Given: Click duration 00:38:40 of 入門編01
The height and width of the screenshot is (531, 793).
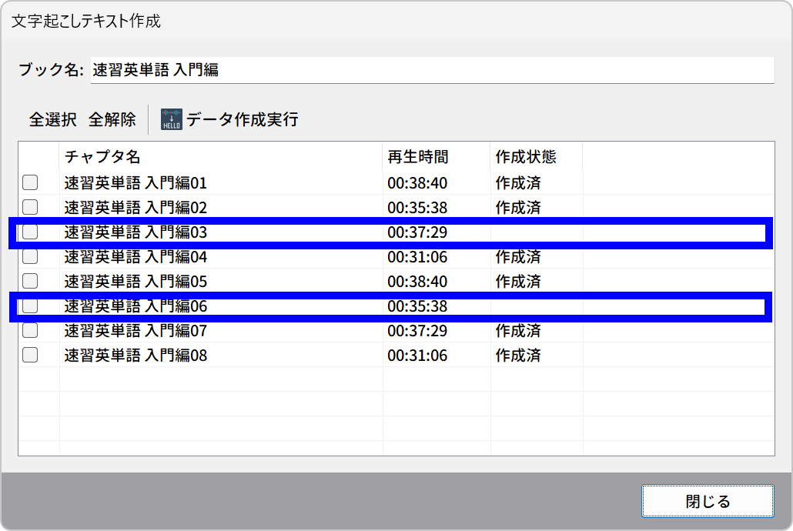Looking at the screenshot, I should pyautogui.click(x=417, y=182).
